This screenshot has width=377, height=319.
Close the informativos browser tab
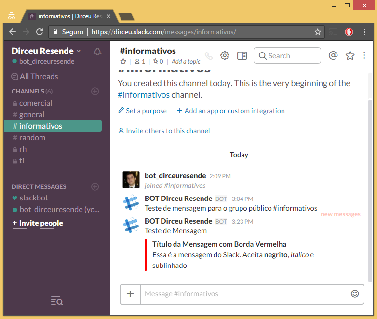pos(108,16)
